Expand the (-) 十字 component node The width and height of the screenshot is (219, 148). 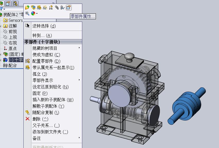(x=1, y=60)
